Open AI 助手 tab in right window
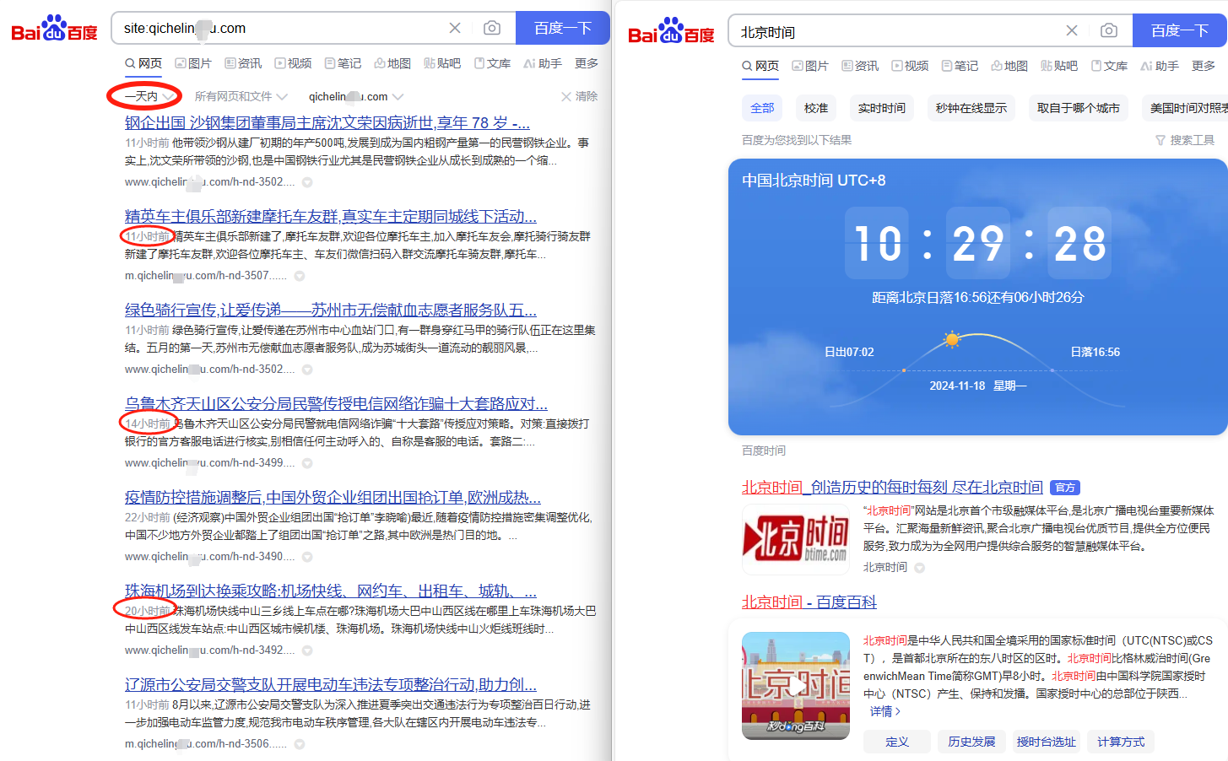The image size is (1228, 761). (x=1160, y=66)
